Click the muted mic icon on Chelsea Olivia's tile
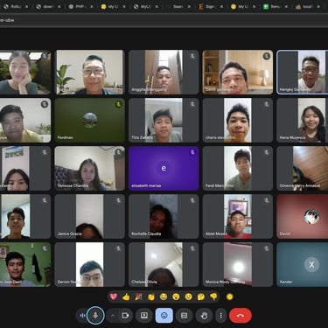The height and width of the screenshot is (328, 328). tap(192, 248)
